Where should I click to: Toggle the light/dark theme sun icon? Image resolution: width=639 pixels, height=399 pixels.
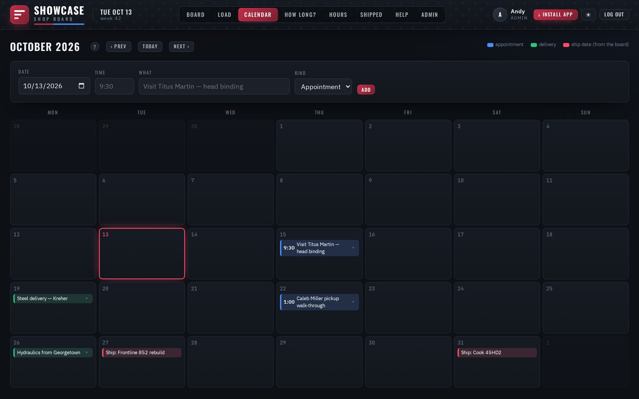pos(588,15)
